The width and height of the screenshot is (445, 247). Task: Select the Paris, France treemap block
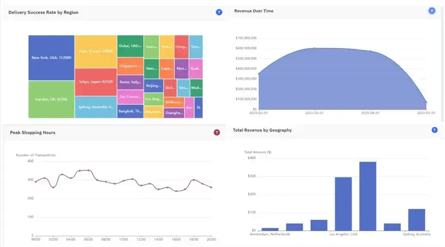pyautogui.click(x=95, y=51)
